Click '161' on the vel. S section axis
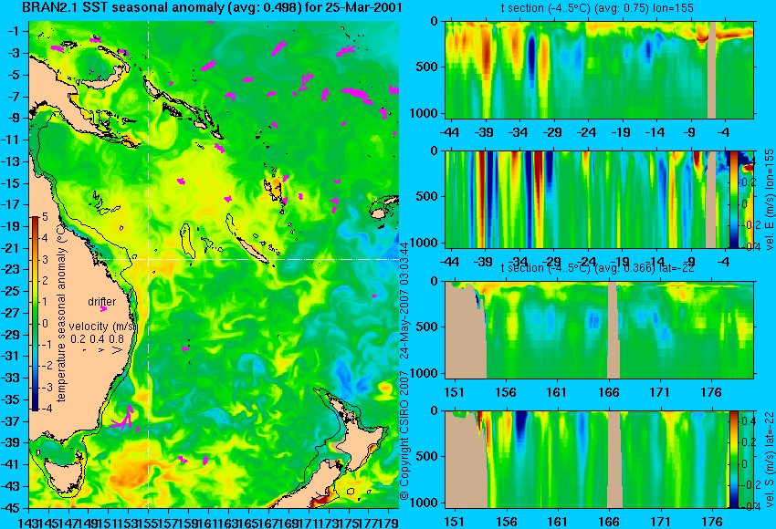The height and width of the screenshot is (529, 776). (x=558, y=522)
